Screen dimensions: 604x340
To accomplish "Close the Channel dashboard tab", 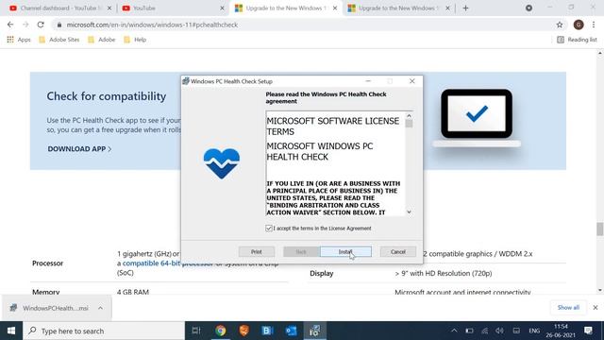I will point(109,8).
